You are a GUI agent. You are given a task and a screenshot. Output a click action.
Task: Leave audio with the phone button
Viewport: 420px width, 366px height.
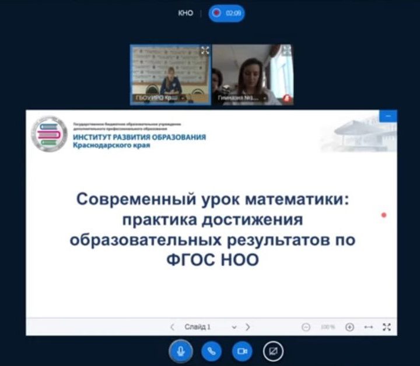pos(212,351)
